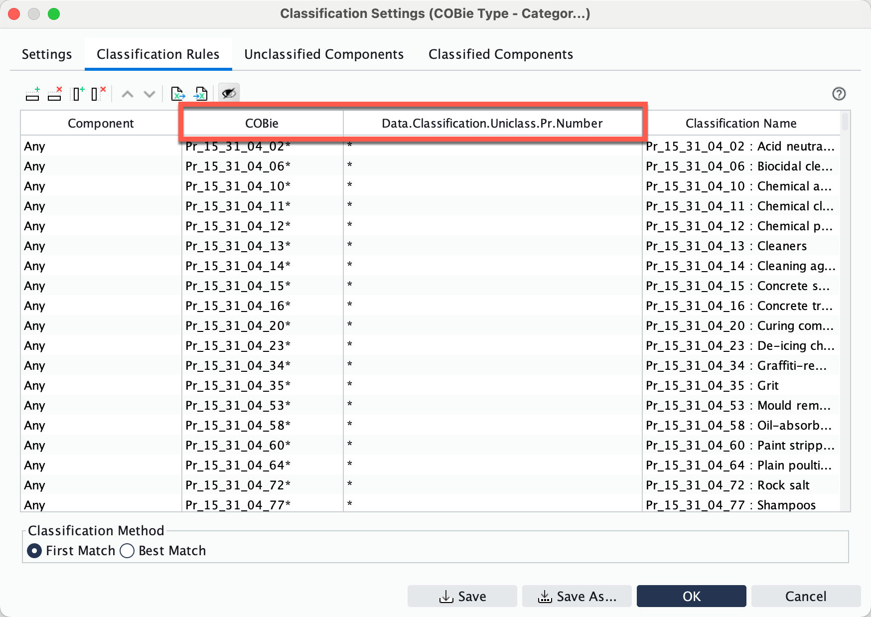
Task: Delete the selected rule row
Action: (55, 94)
